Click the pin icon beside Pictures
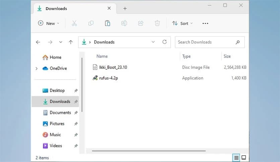Image resolution: width=280 pixels, height=162 pixels. (x=76, y=124)
